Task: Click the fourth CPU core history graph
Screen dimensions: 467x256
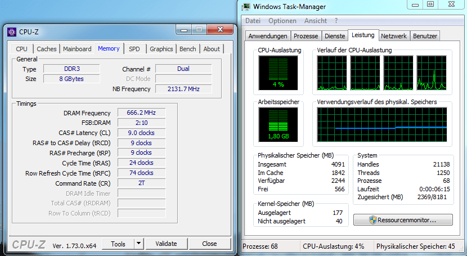Action: point(431,73)
